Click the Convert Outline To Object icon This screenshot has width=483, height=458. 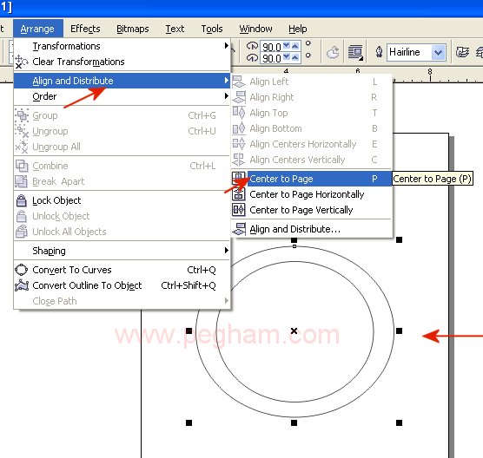[22, 285]
